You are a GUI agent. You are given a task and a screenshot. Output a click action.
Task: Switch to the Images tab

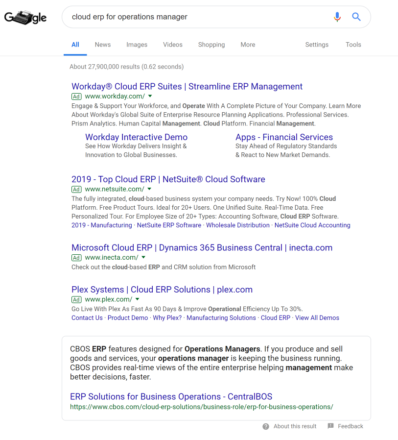(x=137, y=45)
